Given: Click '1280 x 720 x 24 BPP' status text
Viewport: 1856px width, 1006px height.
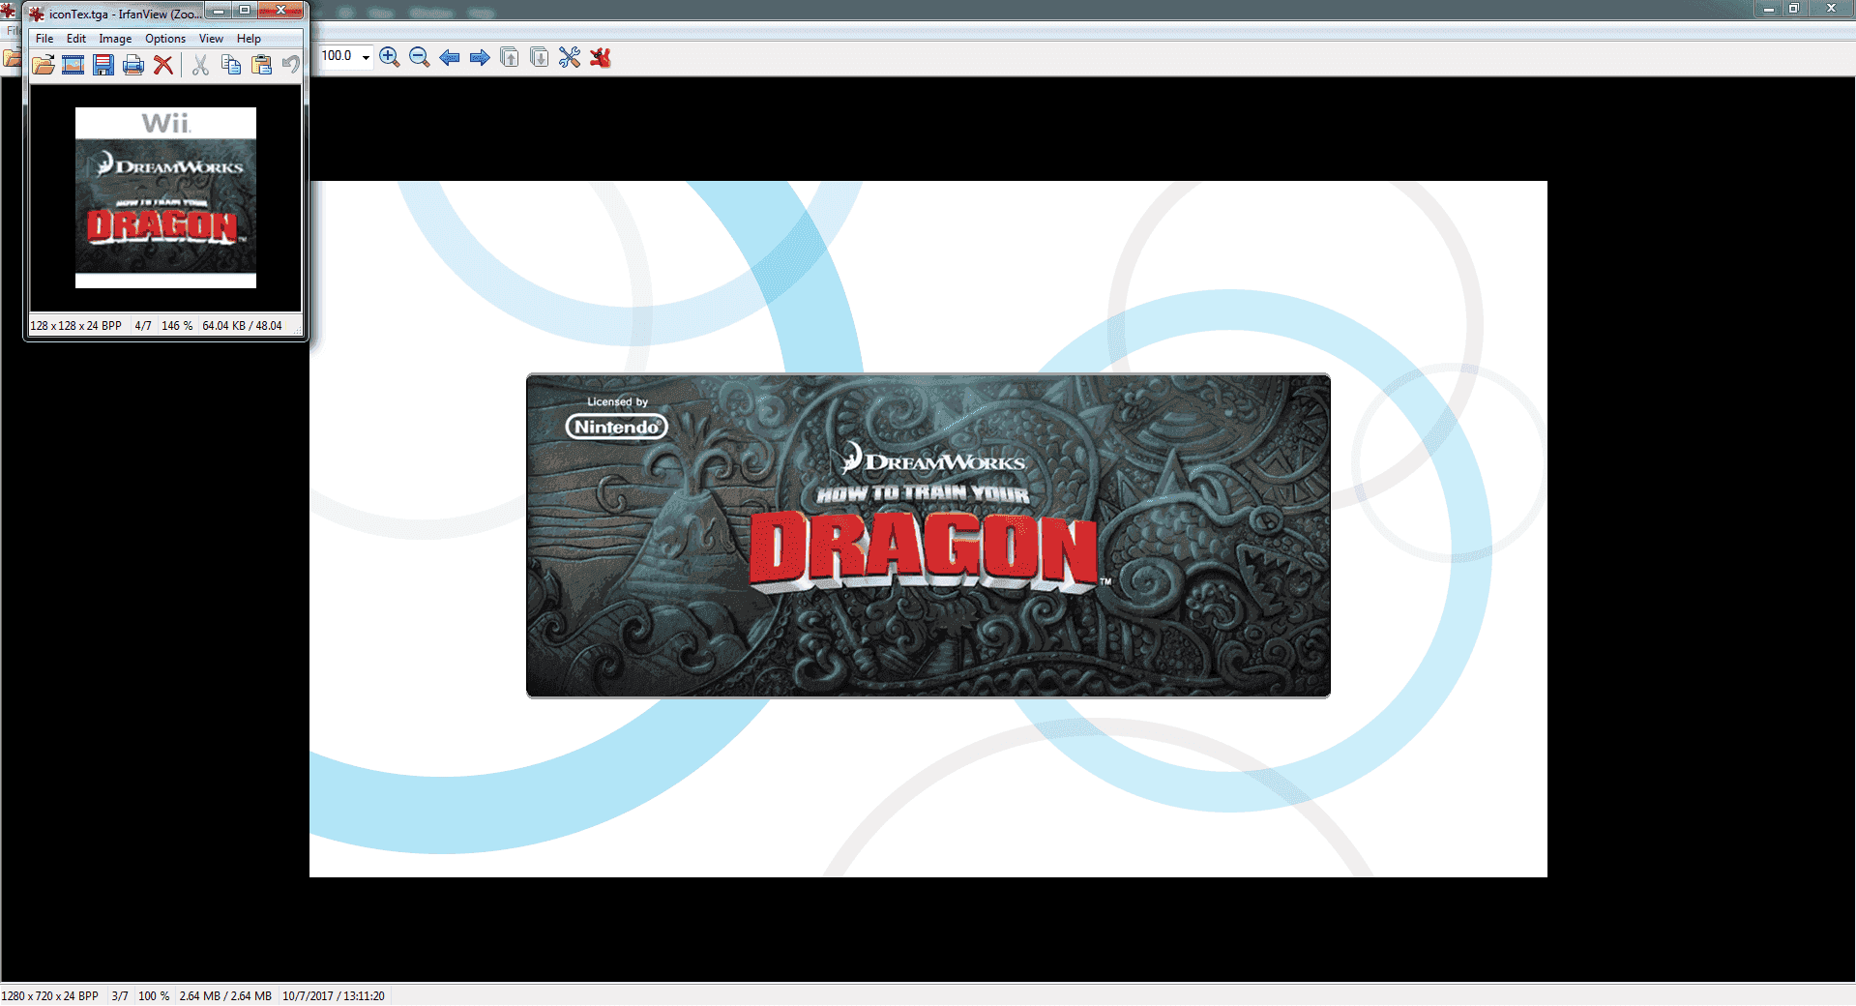Looking at the screenshot, I should (50, 996).
